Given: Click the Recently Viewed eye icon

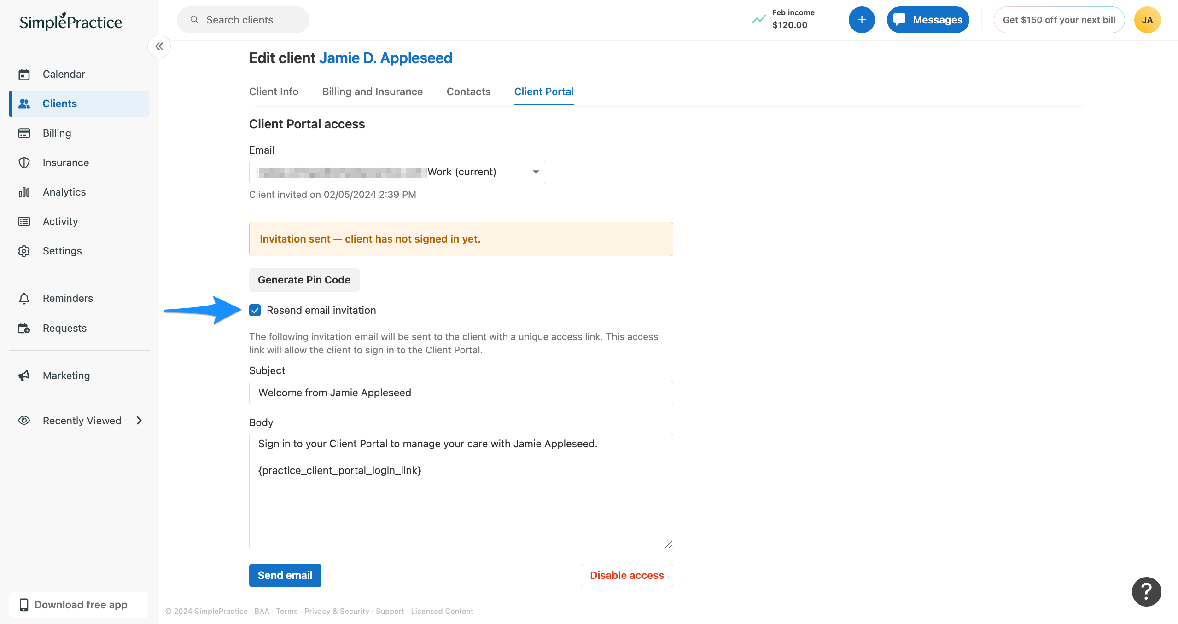Looking at the screenshot, I should [24, 421].
